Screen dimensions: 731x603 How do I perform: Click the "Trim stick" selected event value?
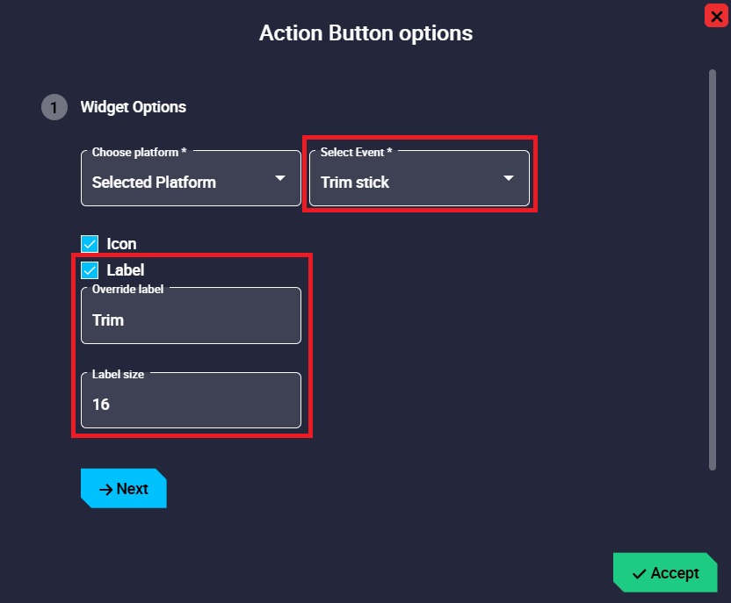355,183
